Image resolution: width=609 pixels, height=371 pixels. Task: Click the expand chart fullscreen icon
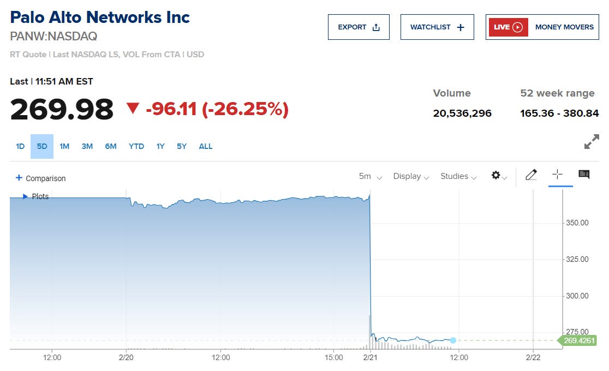coord(591,142)
